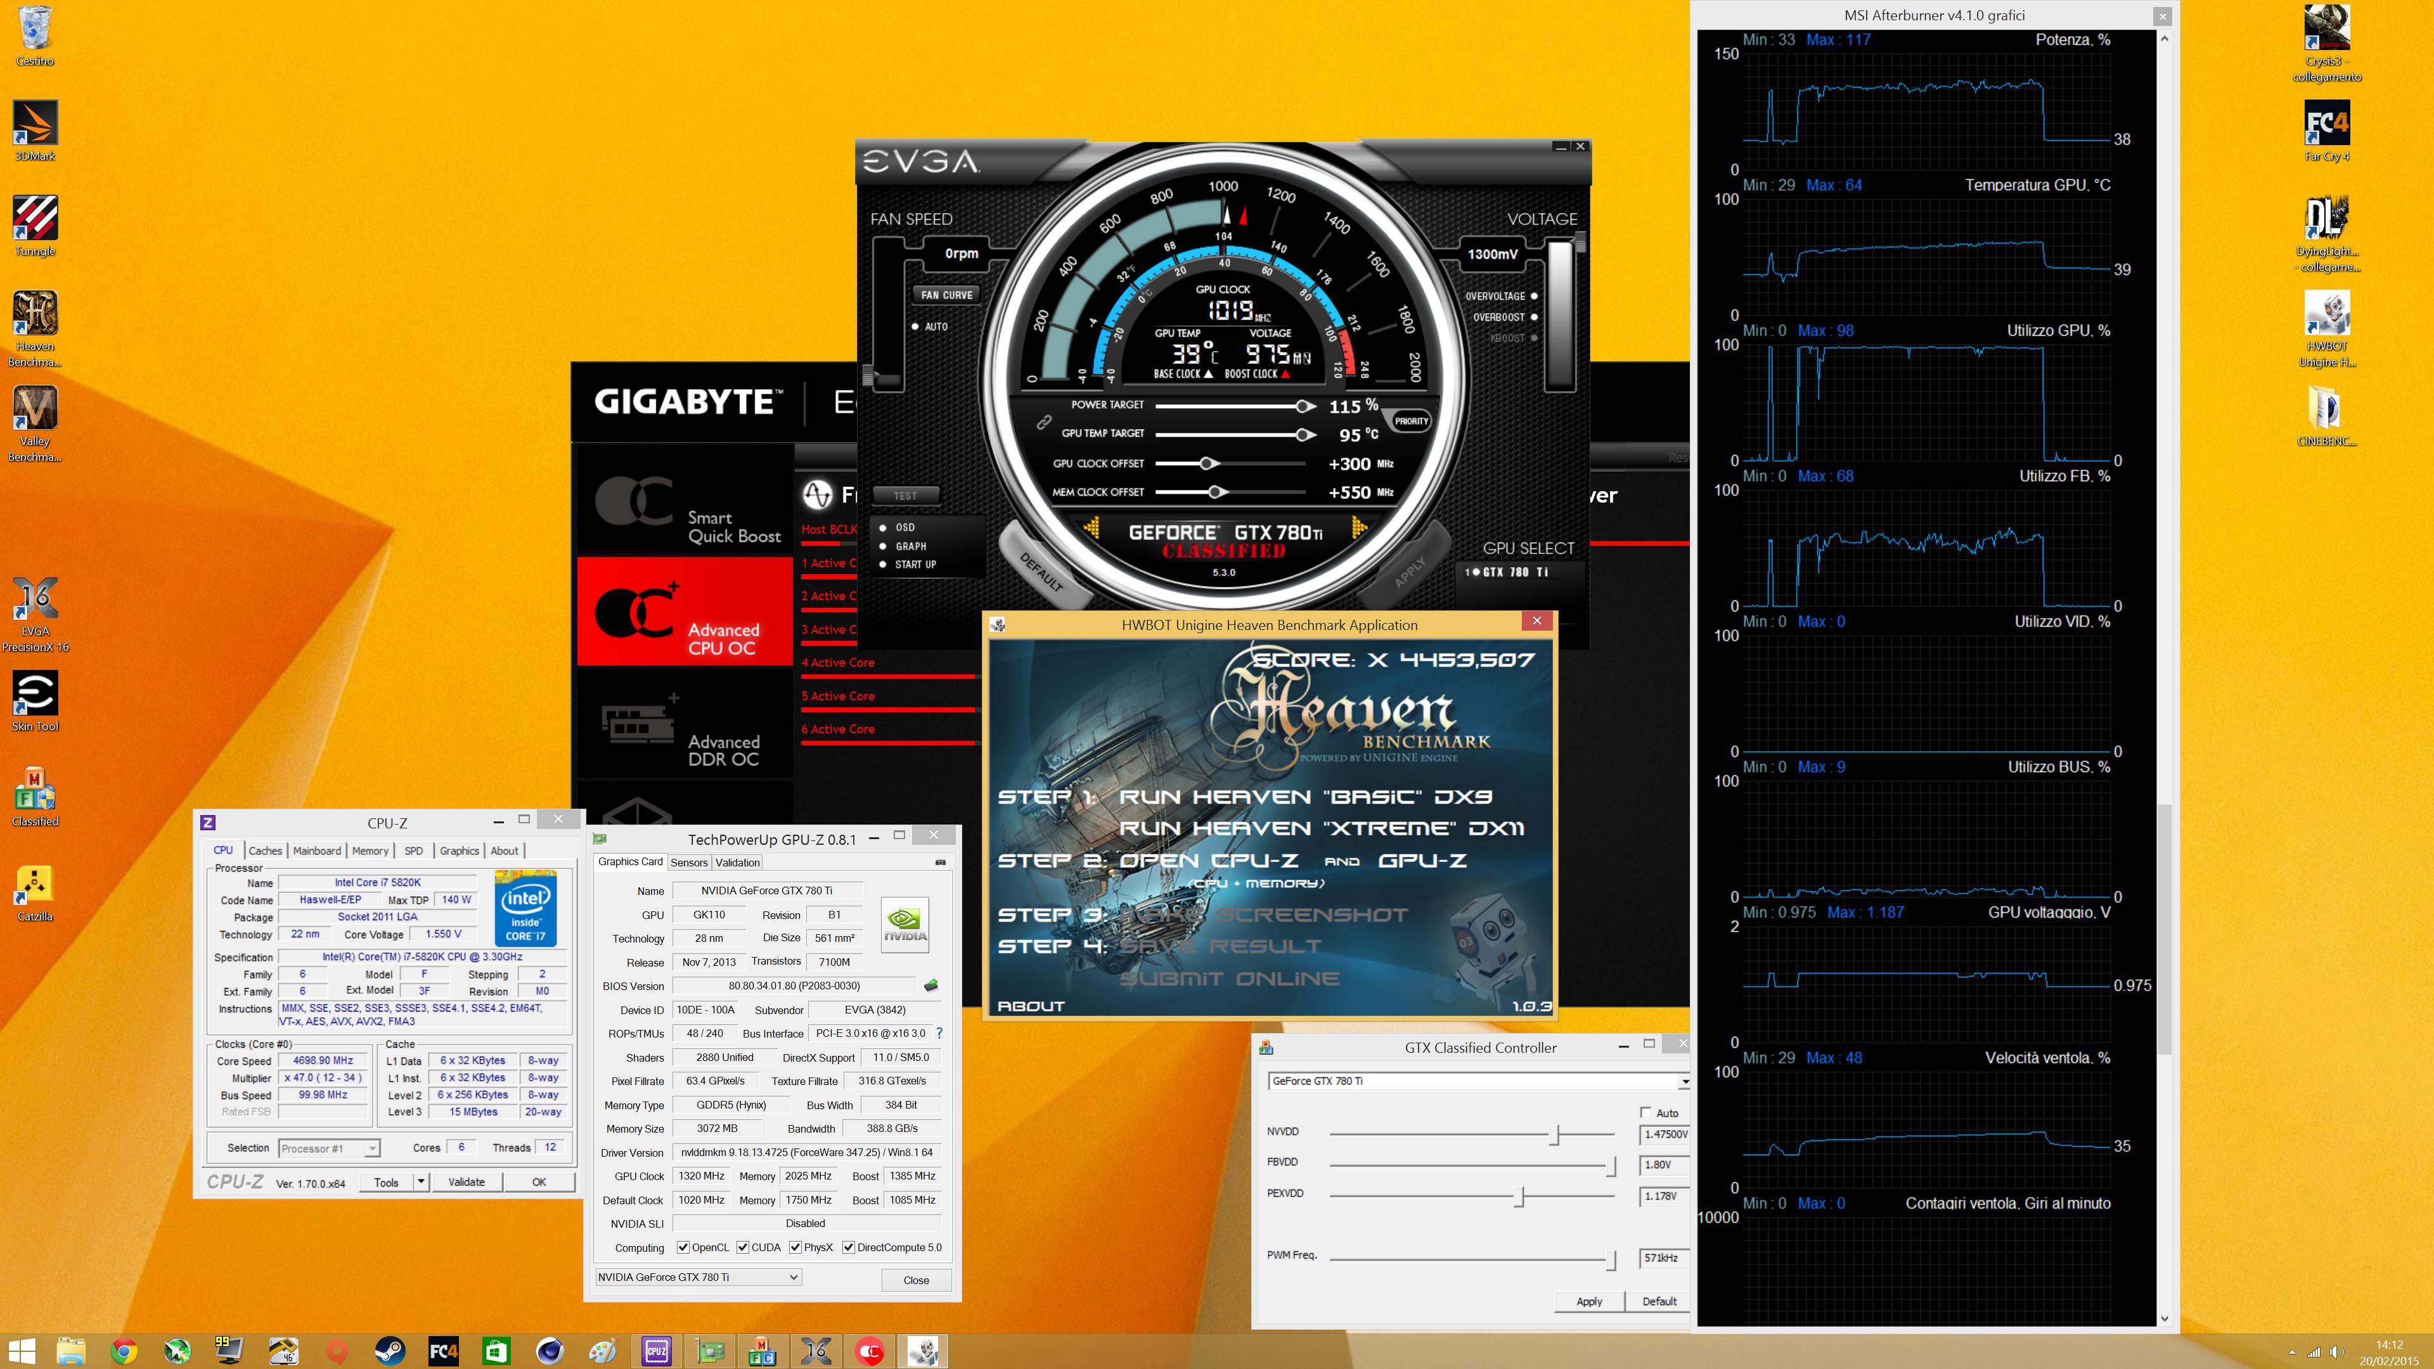Open the Skin Tool desktop shortcut

click(x=35, y=701)
